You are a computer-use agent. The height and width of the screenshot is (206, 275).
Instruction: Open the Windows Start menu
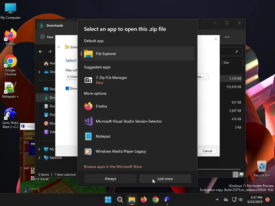[108, 200]
